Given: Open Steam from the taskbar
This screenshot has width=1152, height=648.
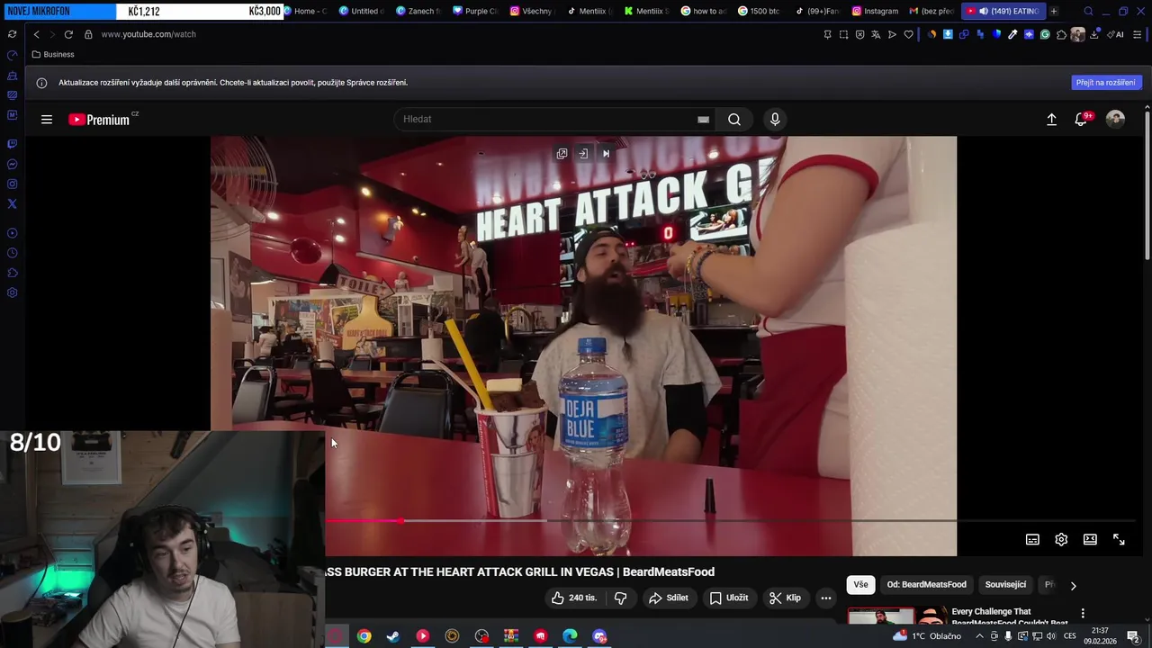Looking at the screenshot, I should pyautogui.click(x=393, y=636).
